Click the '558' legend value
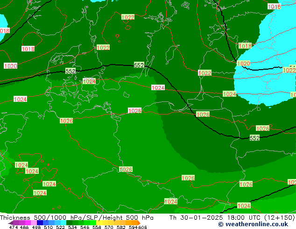 coord(97,227)
